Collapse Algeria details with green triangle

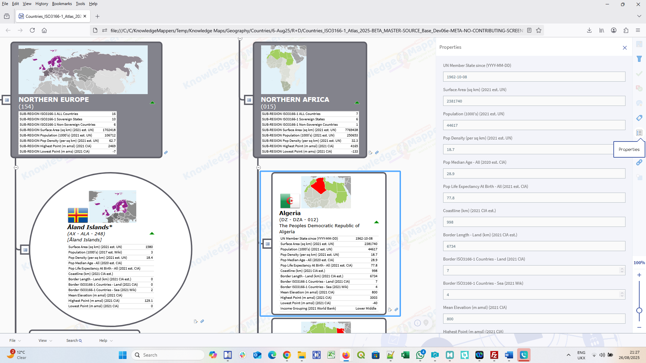[x=376, y=222]
